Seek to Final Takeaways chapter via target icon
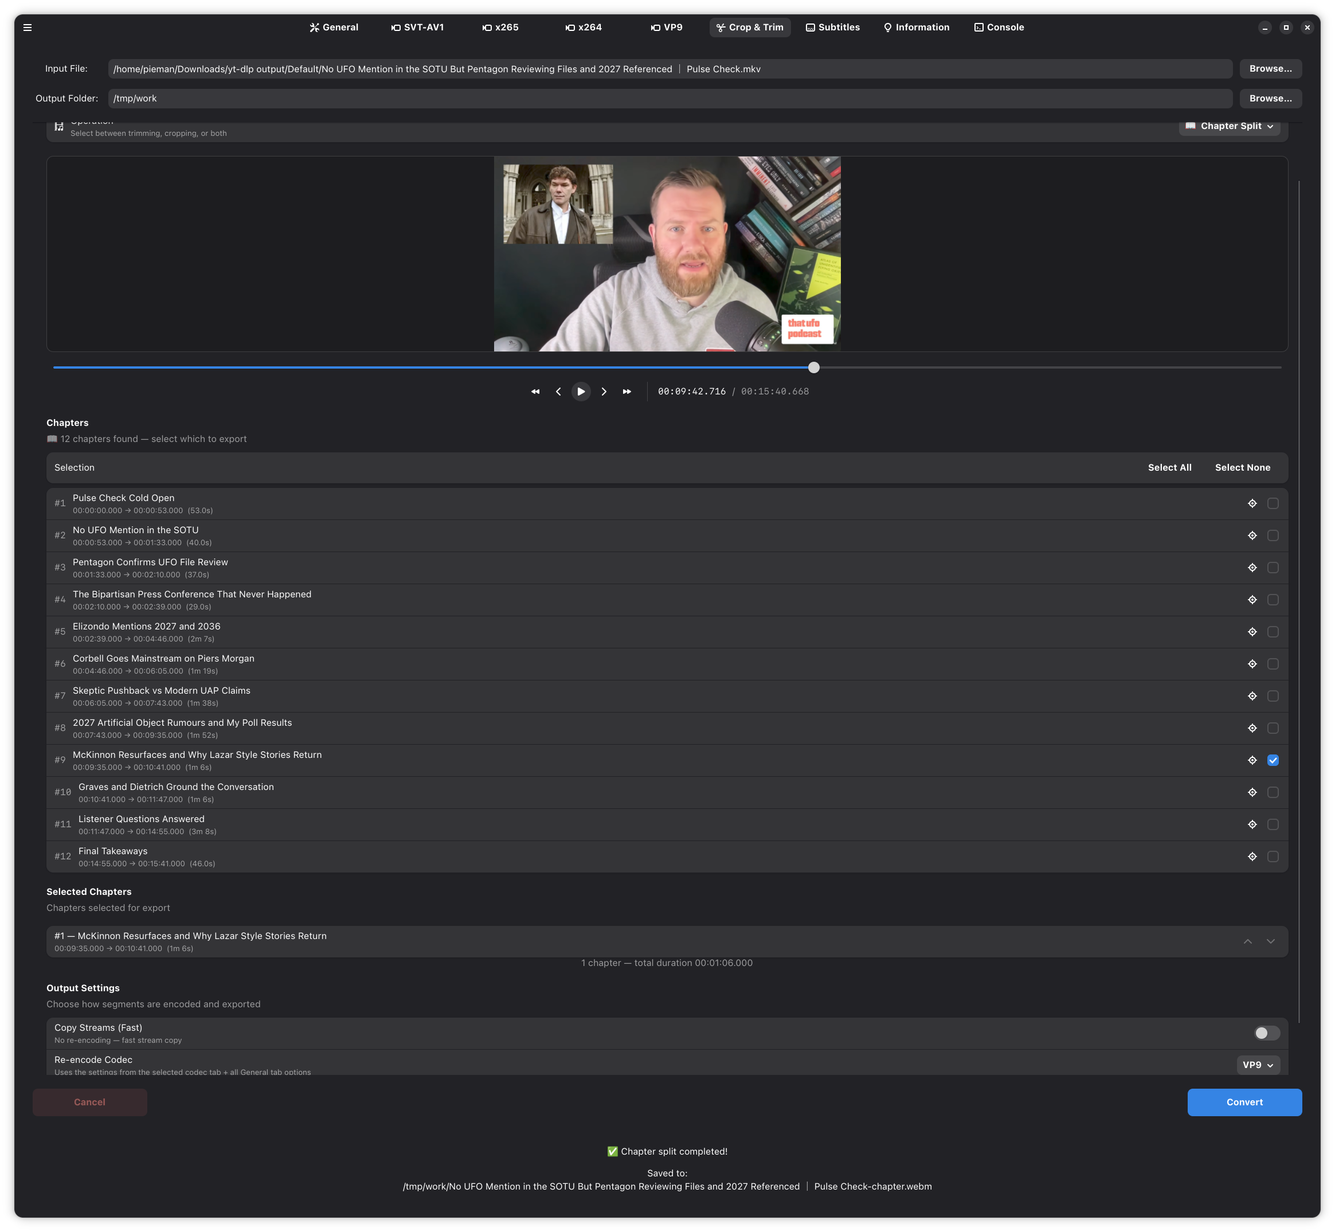 point(1252,856)
